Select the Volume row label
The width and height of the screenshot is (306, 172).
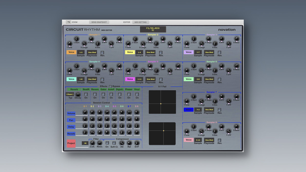71,113
